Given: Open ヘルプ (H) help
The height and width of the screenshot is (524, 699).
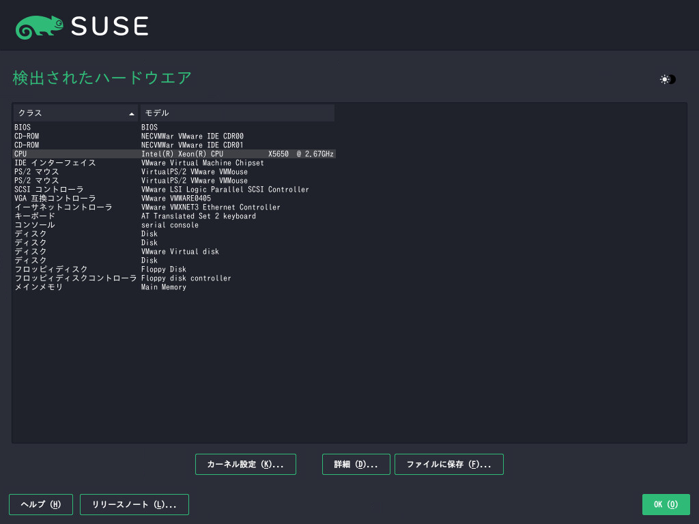Looking at the screenshot, I should coord(41,504).
